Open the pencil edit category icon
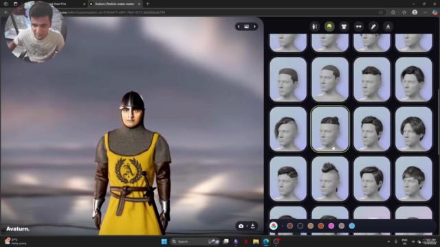 373,27
